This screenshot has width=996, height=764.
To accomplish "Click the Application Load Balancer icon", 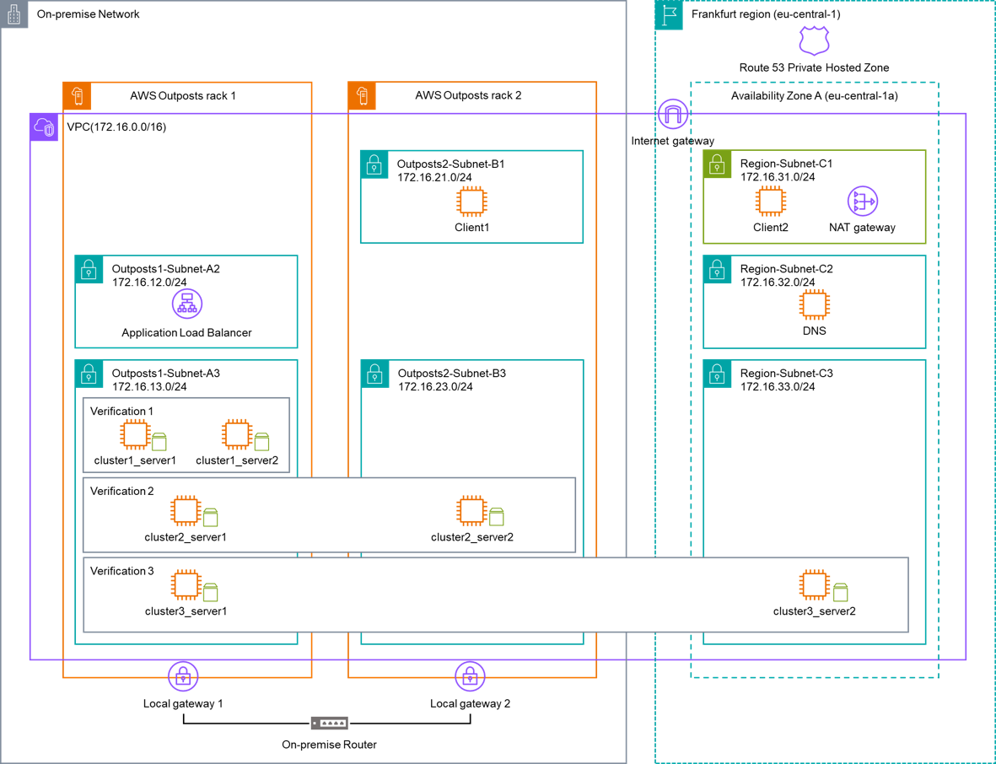I will pyautogui.click(x=186, y=304).
